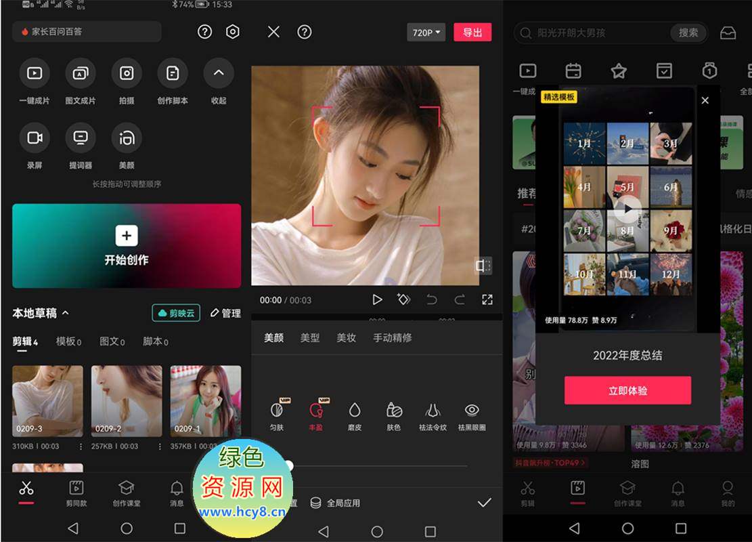752x542 pixels.
Task: Select the 祛黑眼圈 eye icon effect
Action: click(x=472, y=411)
